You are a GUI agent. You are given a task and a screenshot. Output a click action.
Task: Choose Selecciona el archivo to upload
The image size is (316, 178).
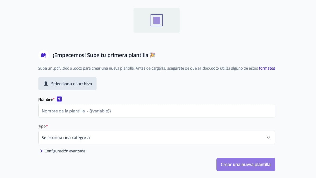point(67,84)
